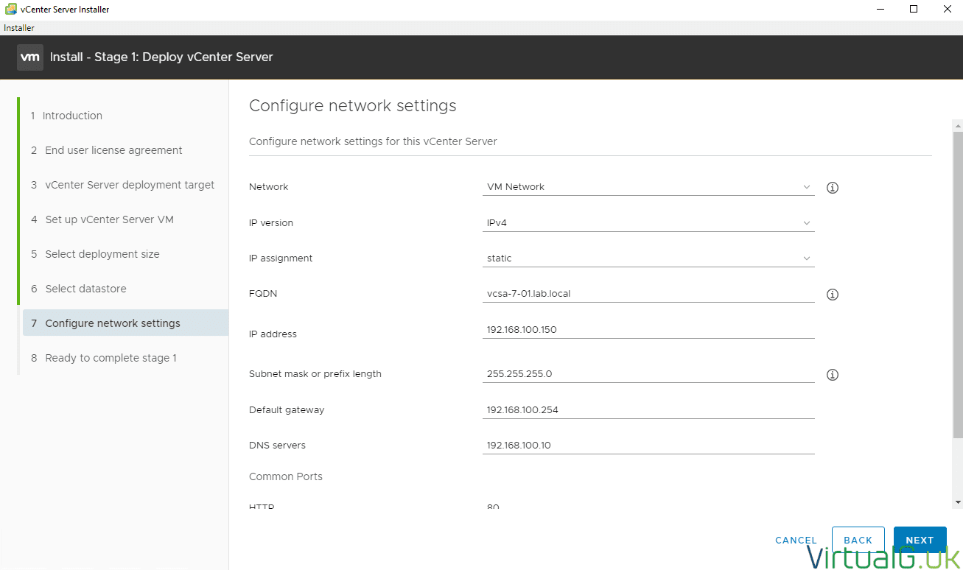Viewport: 963px width, 570px height.
Task: Click the BACK button
Action: point(858,541)
